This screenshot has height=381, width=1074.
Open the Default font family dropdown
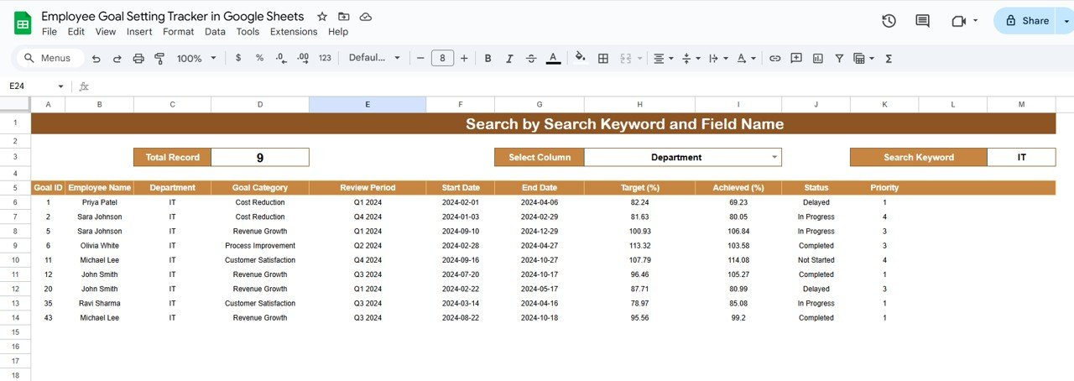pyautogui.click(x=374, y=59)
